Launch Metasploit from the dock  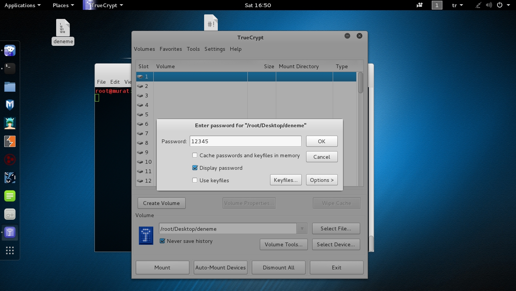[10, 105]
